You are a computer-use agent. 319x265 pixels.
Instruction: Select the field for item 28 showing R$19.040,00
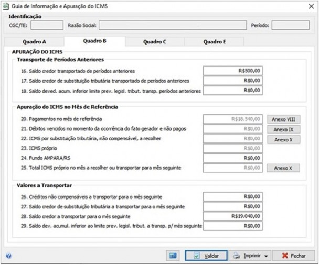click(232, 216)
